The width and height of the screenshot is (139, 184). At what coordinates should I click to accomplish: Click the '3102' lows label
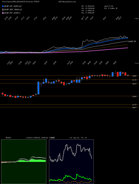point(101,63)
